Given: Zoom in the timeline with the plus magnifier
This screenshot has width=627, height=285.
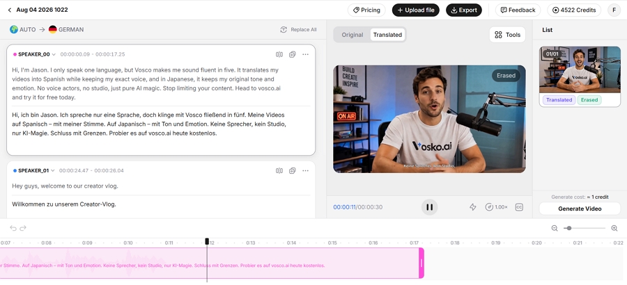Looking at the screenshot, I should pos(614,228).
